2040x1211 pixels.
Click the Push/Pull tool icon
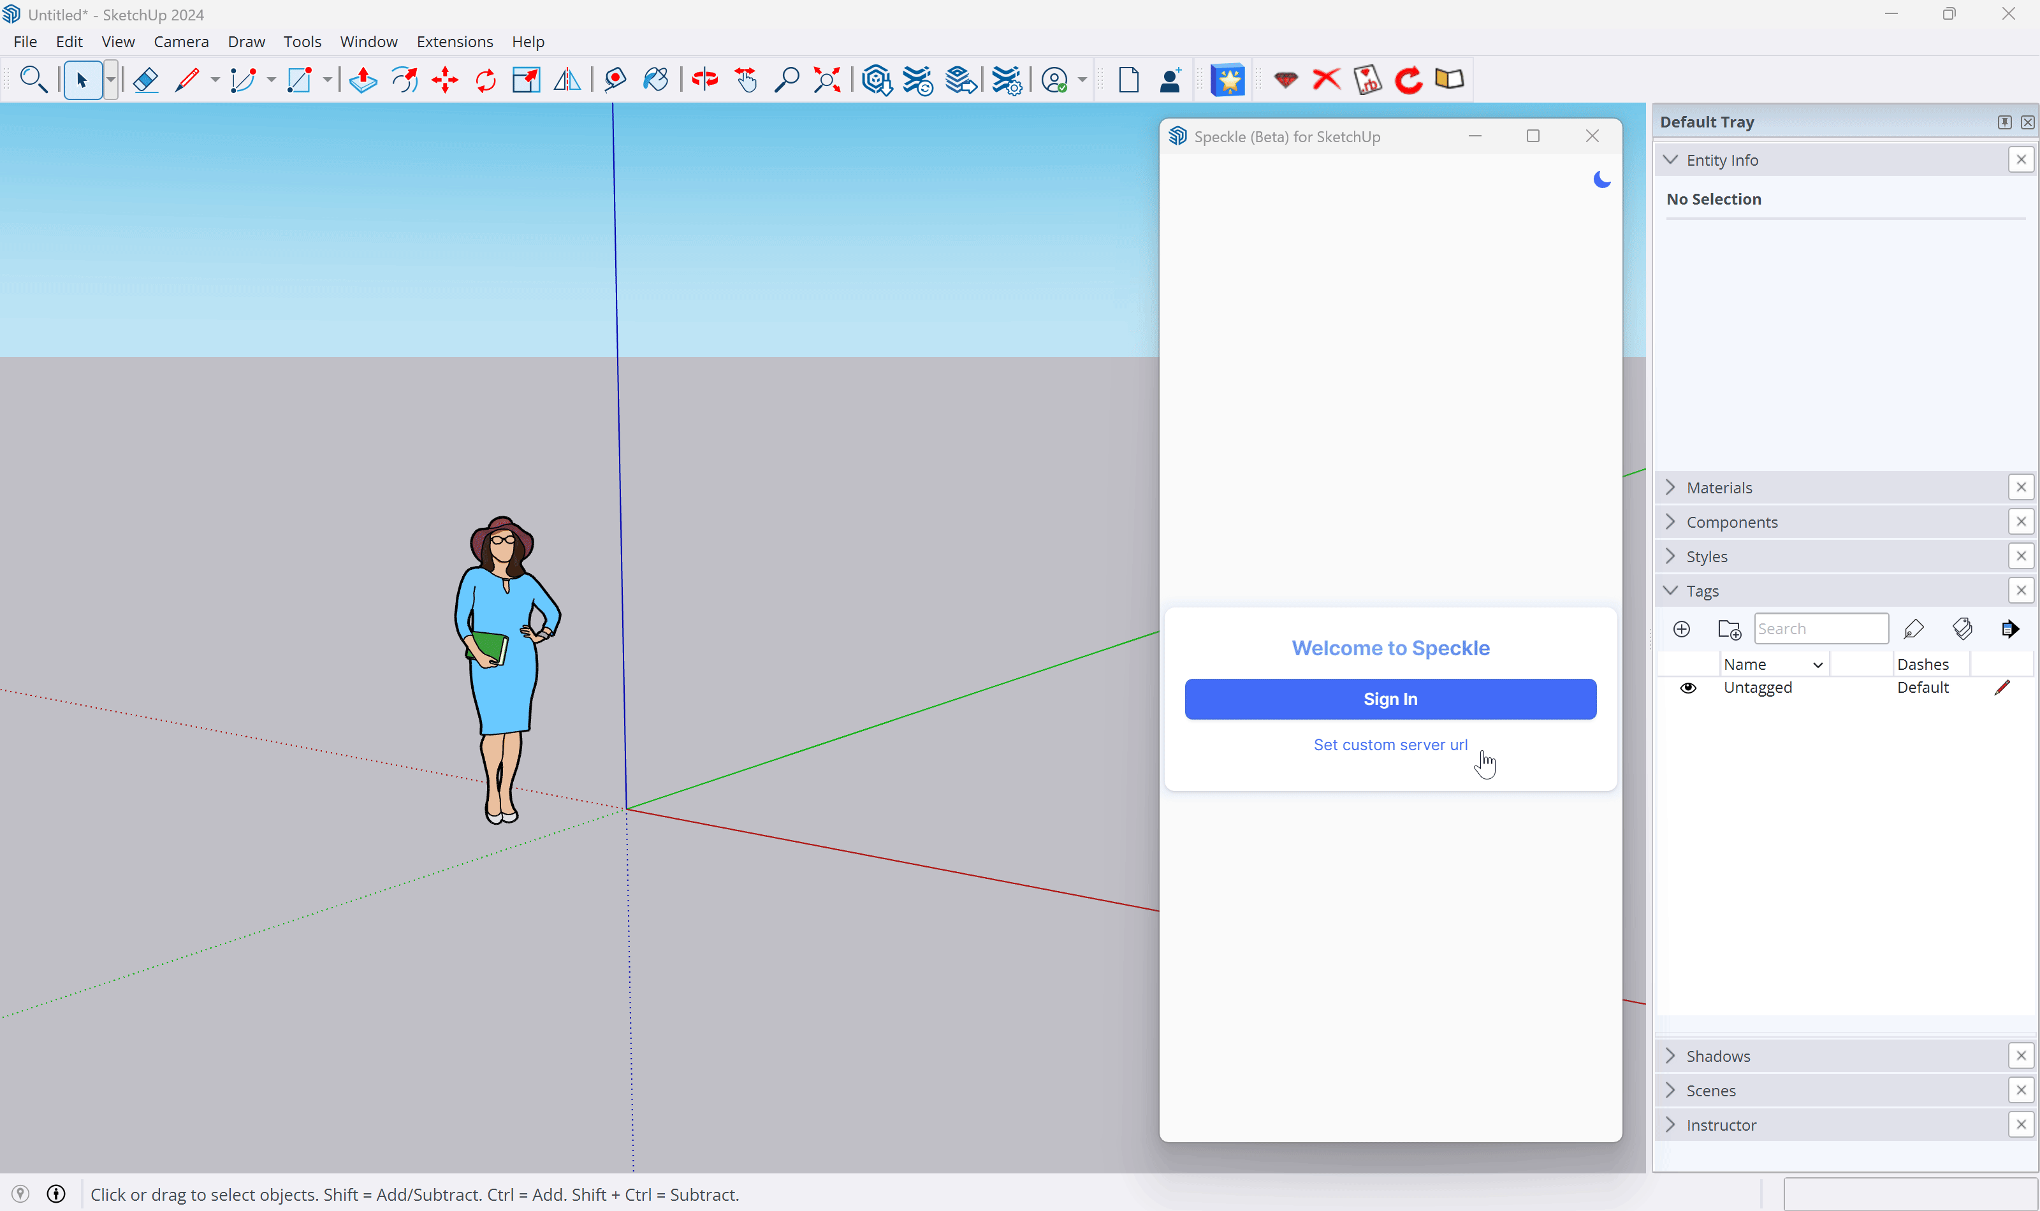pos(363,79)
